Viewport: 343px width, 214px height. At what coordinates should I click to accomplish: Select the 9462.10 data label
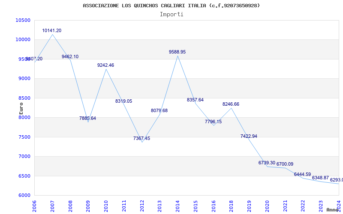point(70,56)
